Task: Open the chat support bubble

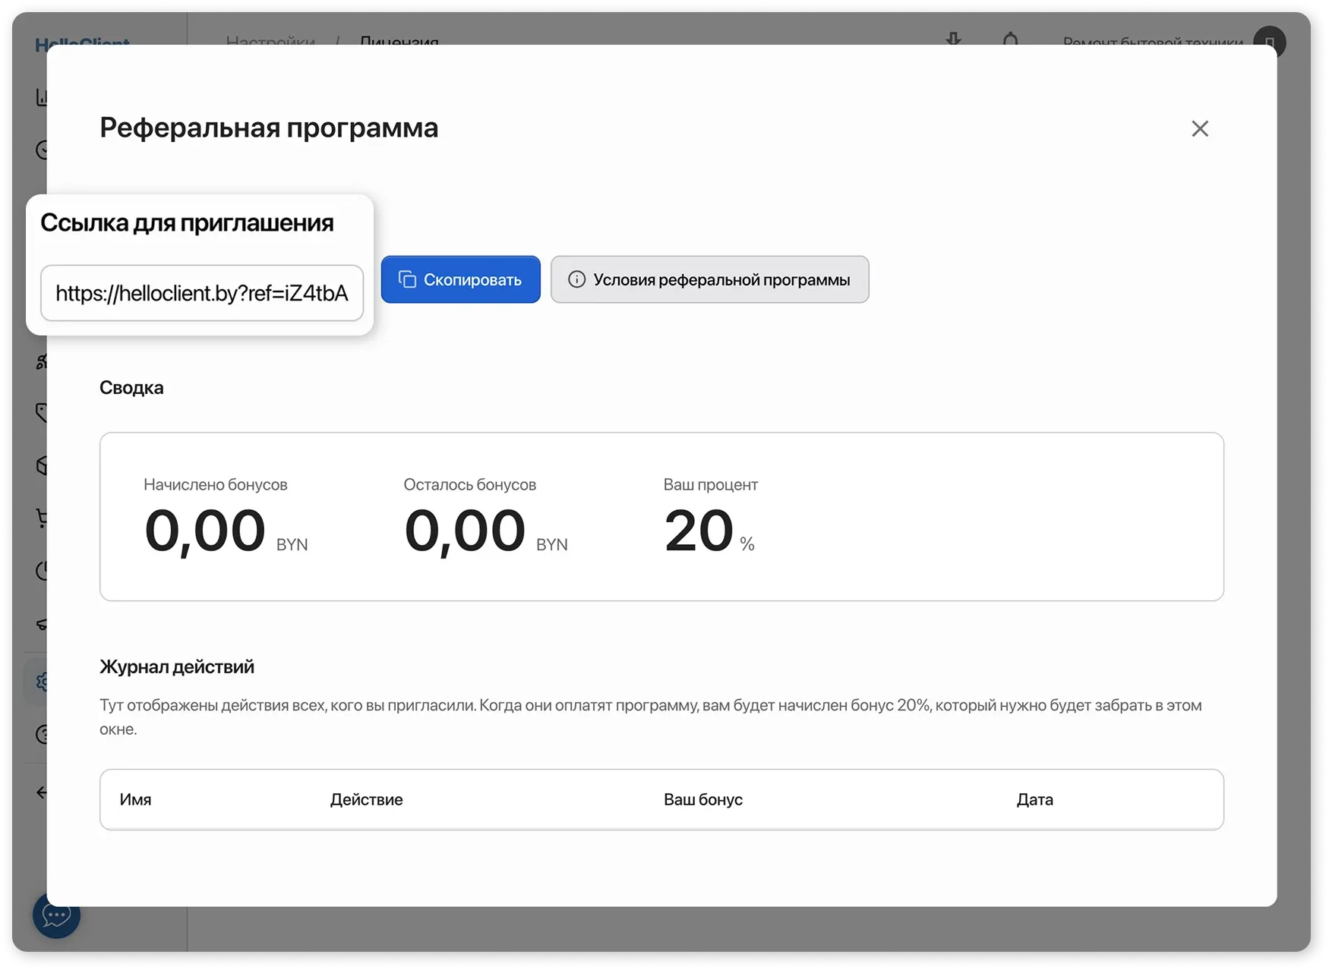Action: click(56, 915)
